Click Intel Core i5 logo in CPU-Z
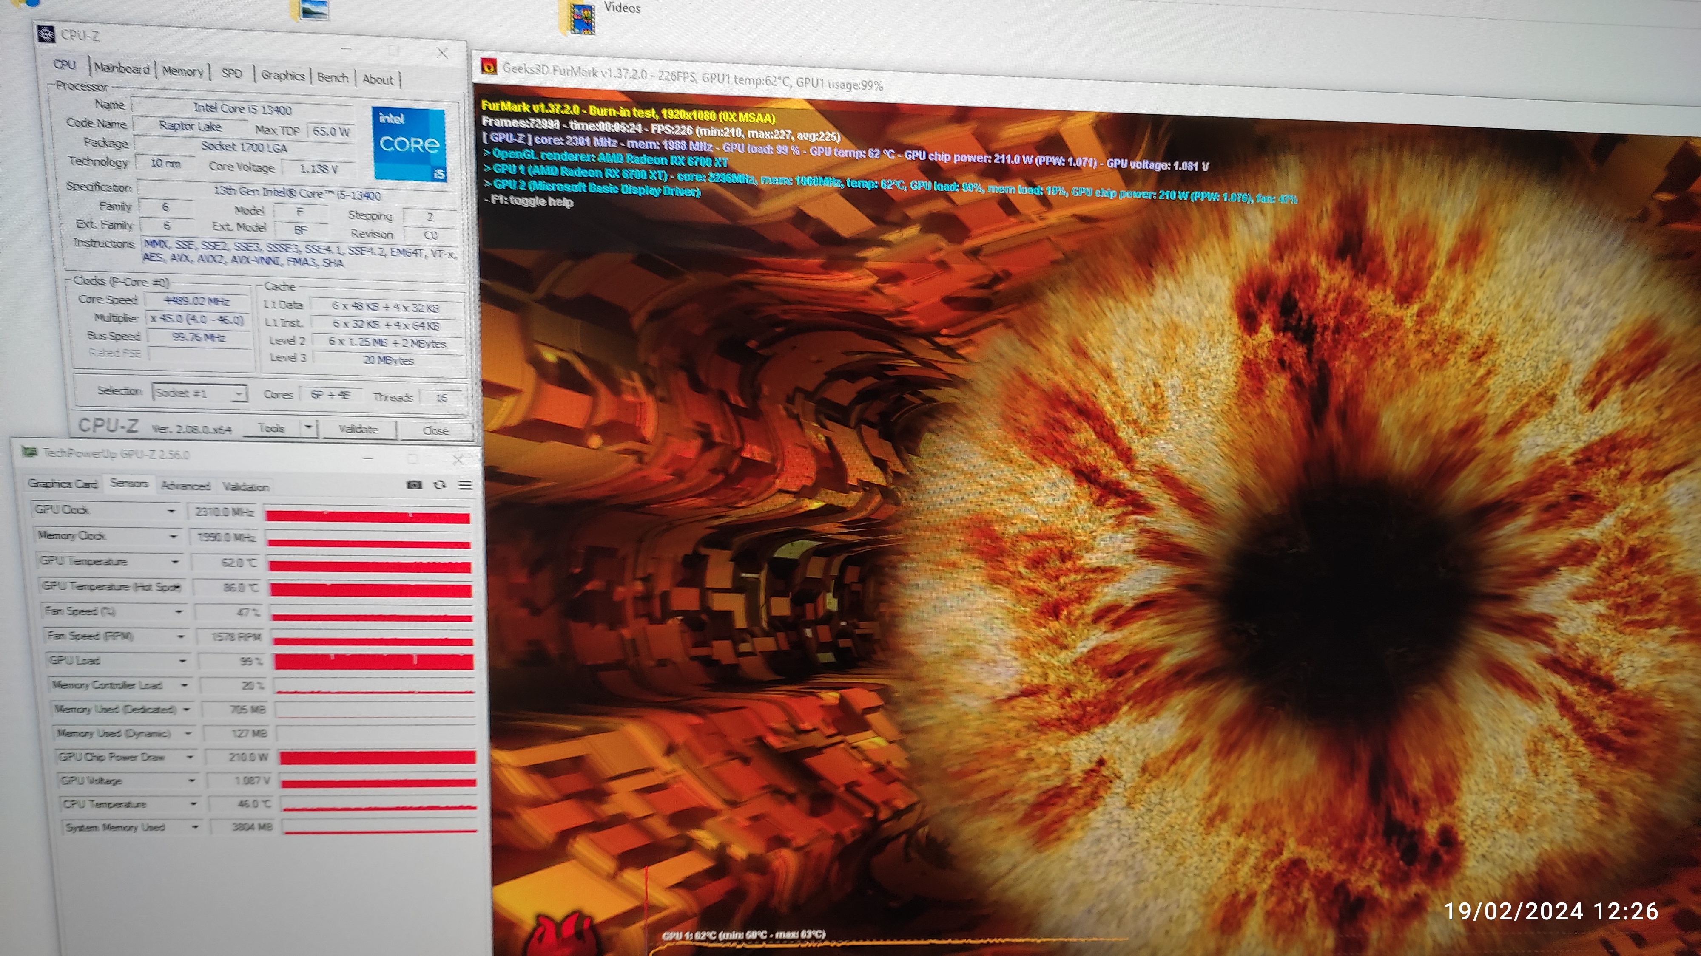The width and height of the screenshot is (1701, 956). pyautogui.click(x=410, y=144)
